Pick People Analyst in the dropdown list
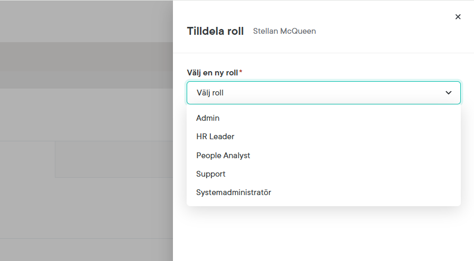 click(x=223, y=156)
